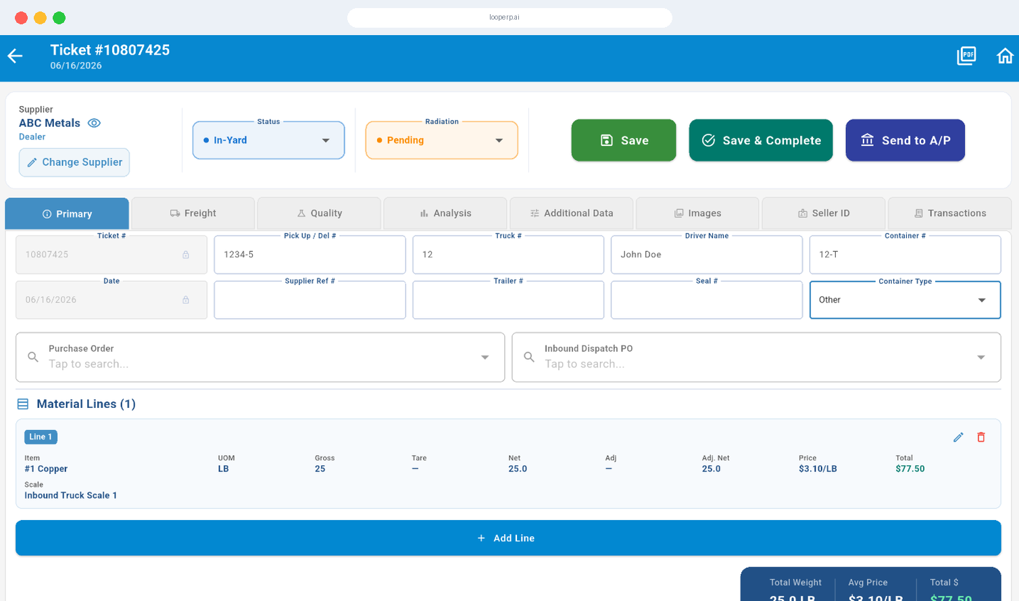Select the Additional Data tab

[x=572, y=213]
